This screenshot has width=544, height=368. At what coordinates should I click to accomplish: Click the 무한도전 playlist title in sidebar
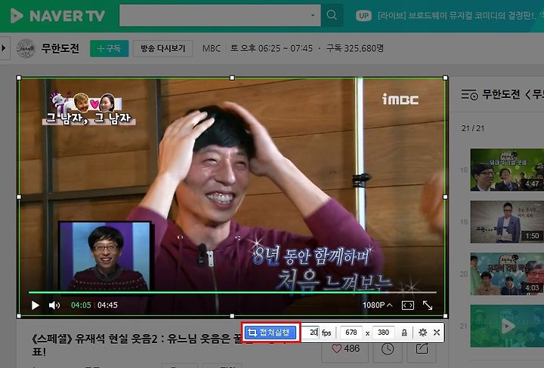point(513,94)
